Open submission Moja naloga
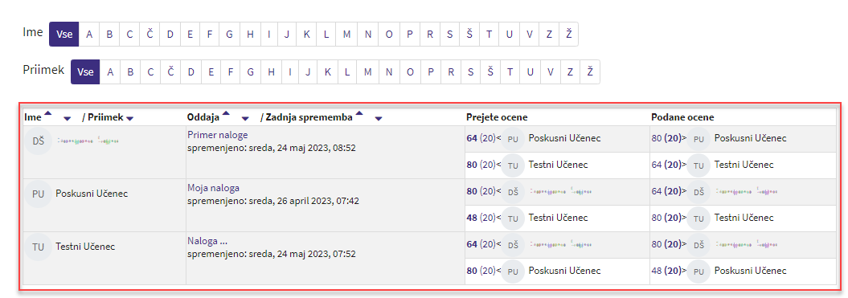This screenshot has height=298, width=848. point(213,188)
